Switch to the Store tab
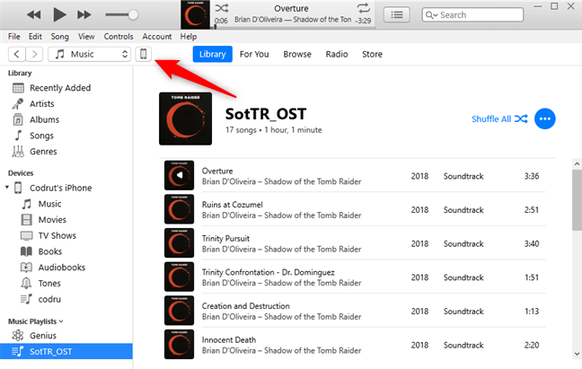Viewport: 582px width, 369px height. click(373, 54)
